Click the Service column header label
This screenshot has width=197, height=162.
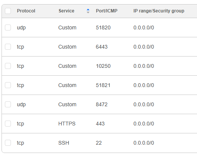(67, 11)
